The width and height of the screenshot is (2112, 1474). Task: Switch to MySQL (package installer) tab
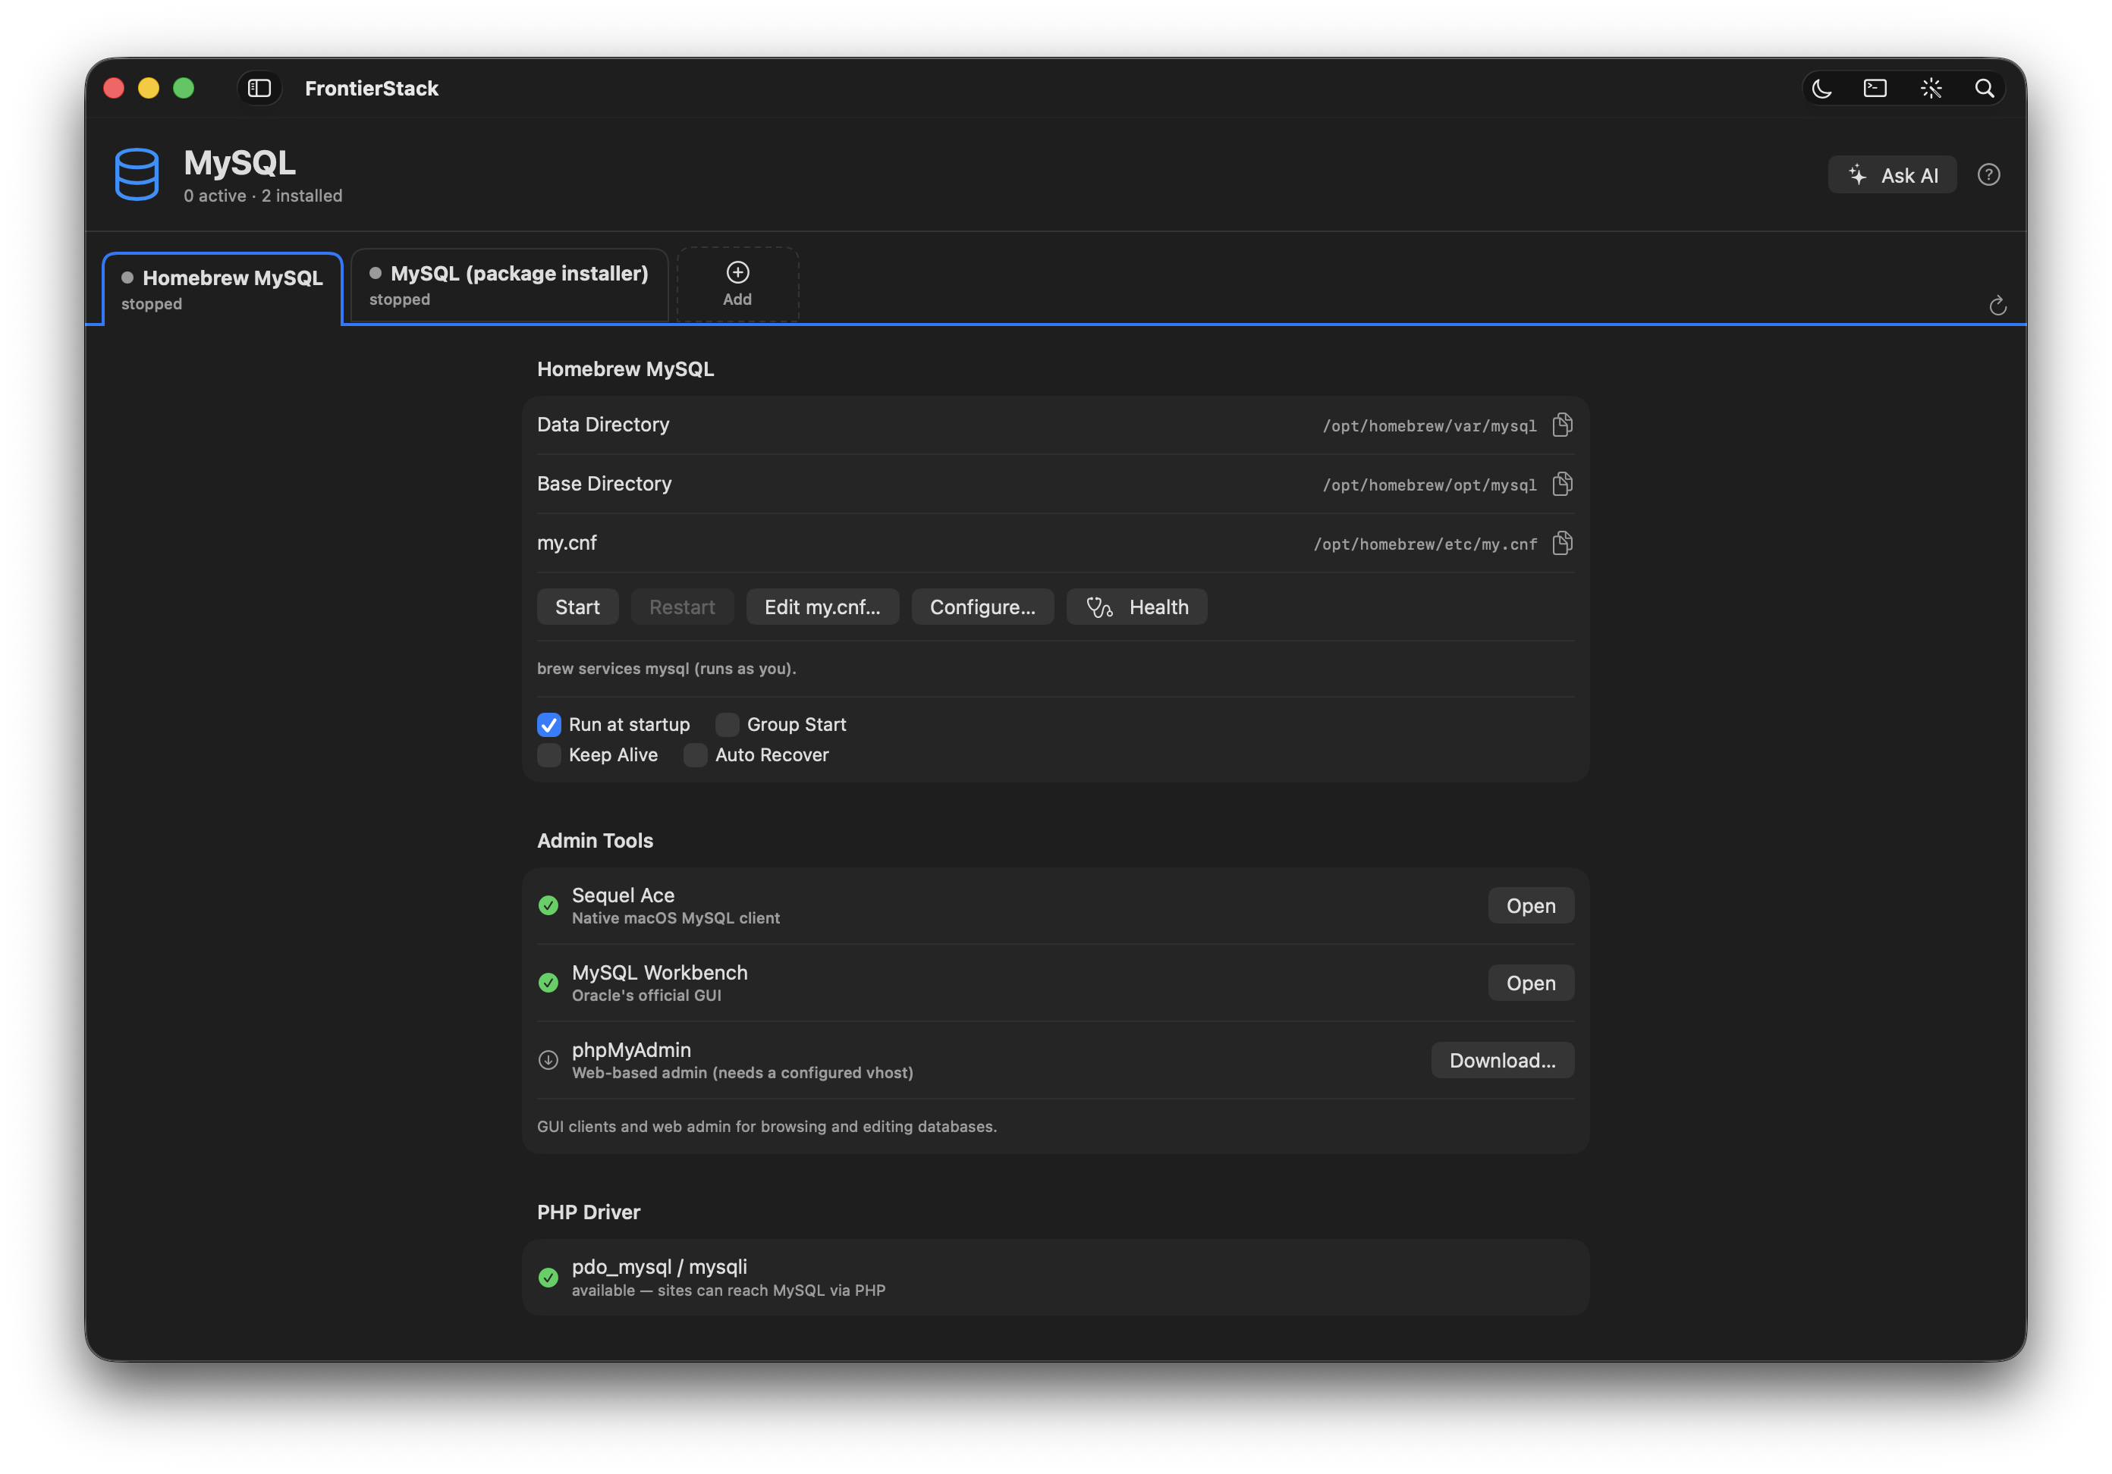click(509, 285)
